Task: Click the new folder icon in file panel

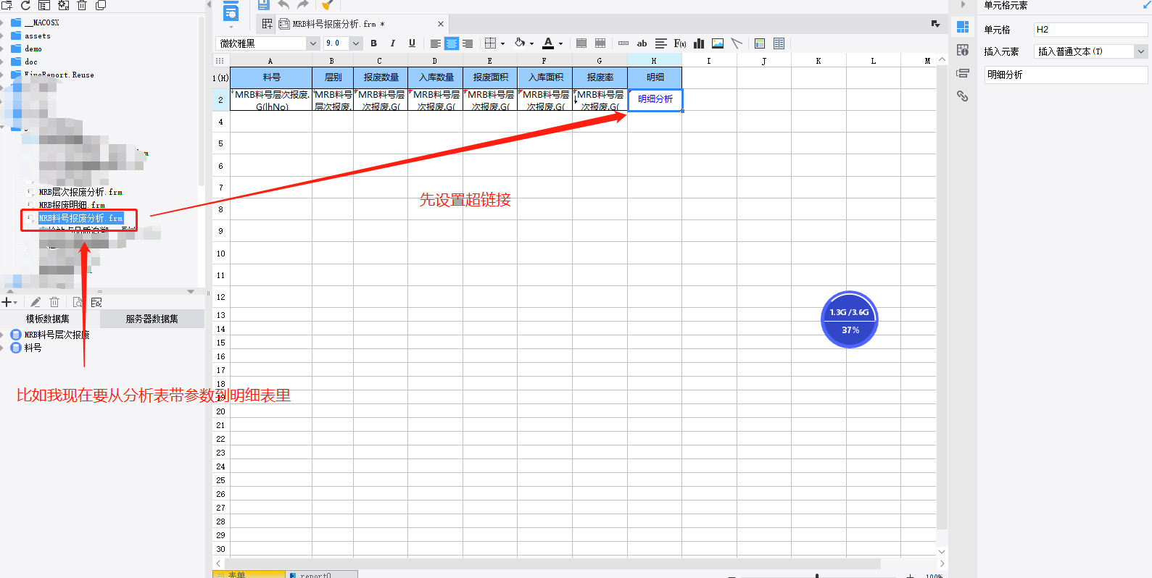Action: pos(7,5)
